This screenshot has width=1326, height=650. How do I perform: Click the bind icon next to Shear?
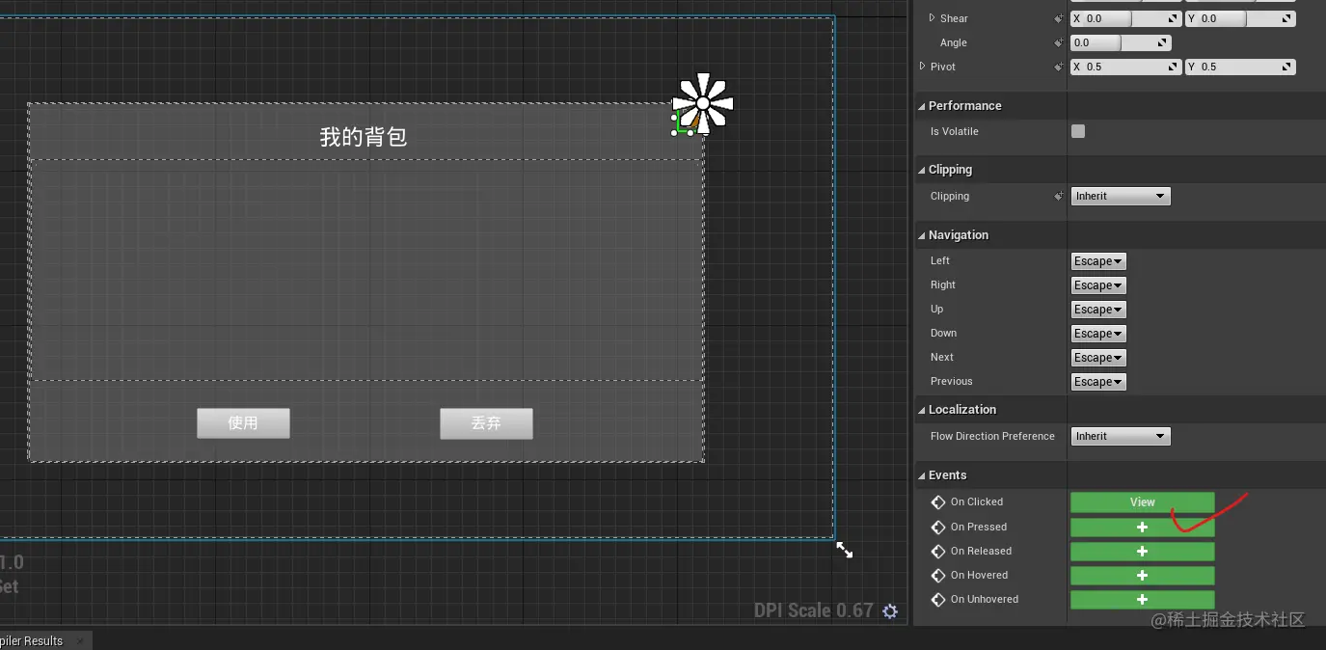(1059, 19)
